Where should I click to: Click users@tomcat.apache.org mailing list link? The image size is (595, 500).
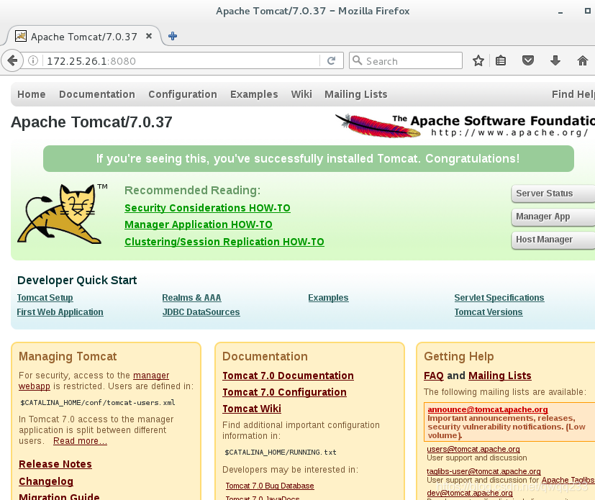(x=473, y=449)
